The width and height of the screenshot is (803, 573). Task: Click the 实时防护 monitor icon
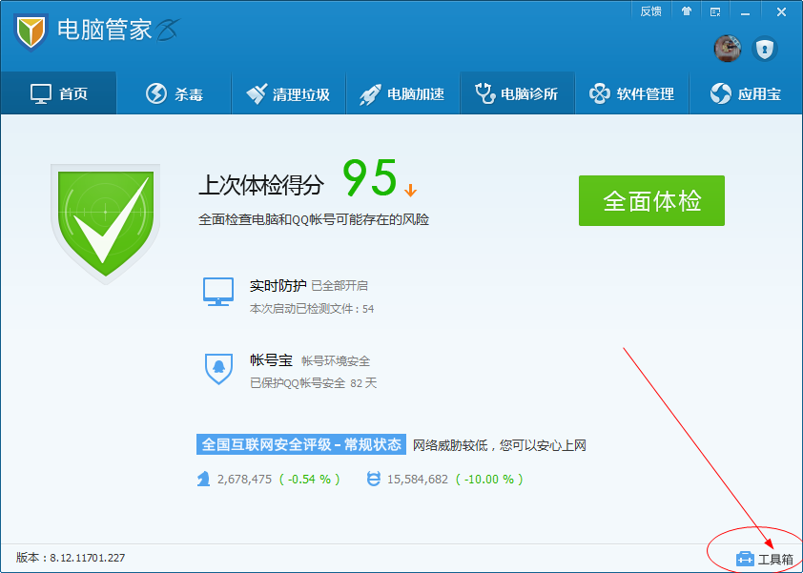[219, 289]
